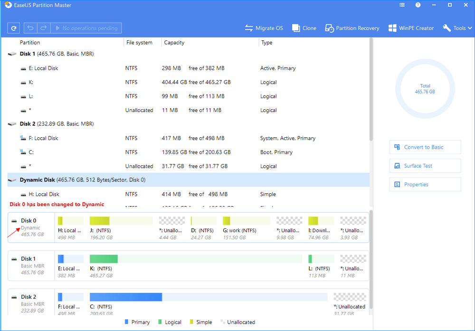
Task: Select C: partition bar on Disk 2 map
Action: [126, 297]
